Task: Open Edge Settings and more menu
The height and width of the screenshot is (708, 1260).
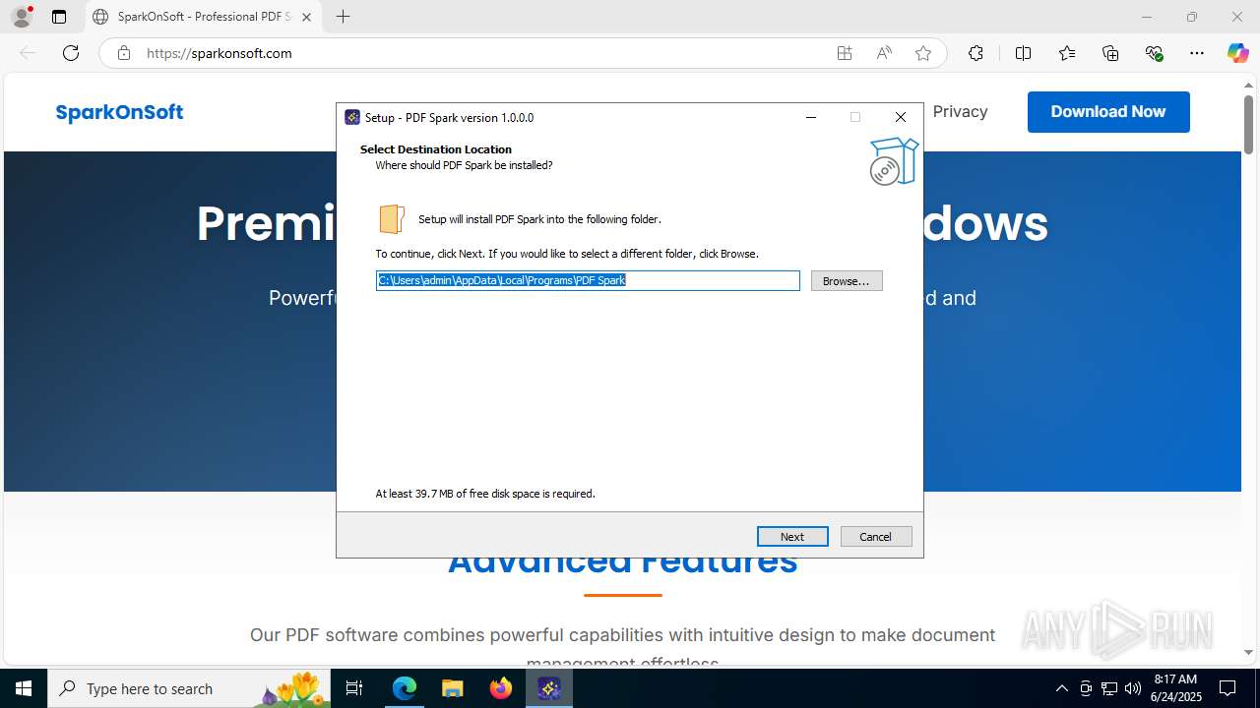Action: click(x=1197, y=53)
